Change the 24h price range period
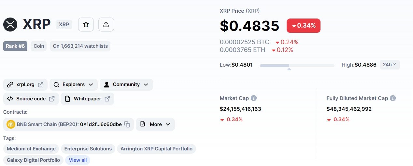The image size is (413, 166). pos(390,65)
